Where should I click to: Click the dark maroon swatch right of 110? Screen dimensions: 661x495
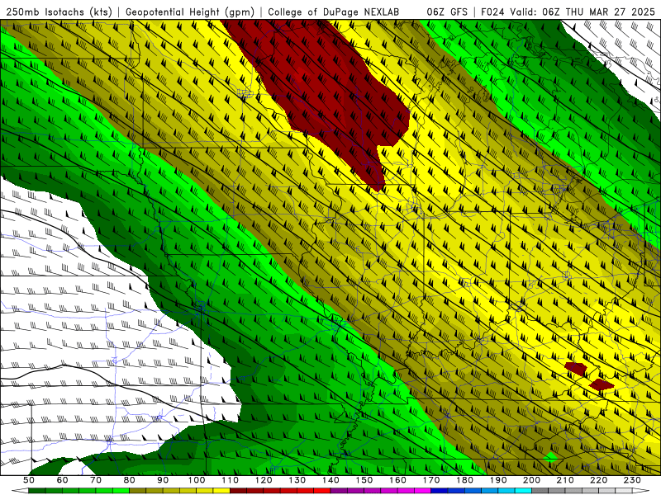coord(238,491)
